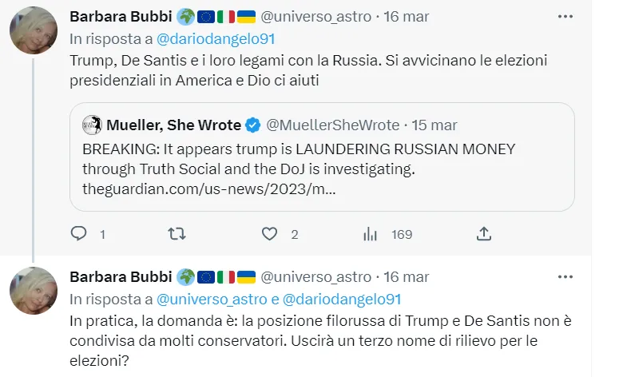Open verified badge on Mueller, She Wrote

[x=252, y=125]
